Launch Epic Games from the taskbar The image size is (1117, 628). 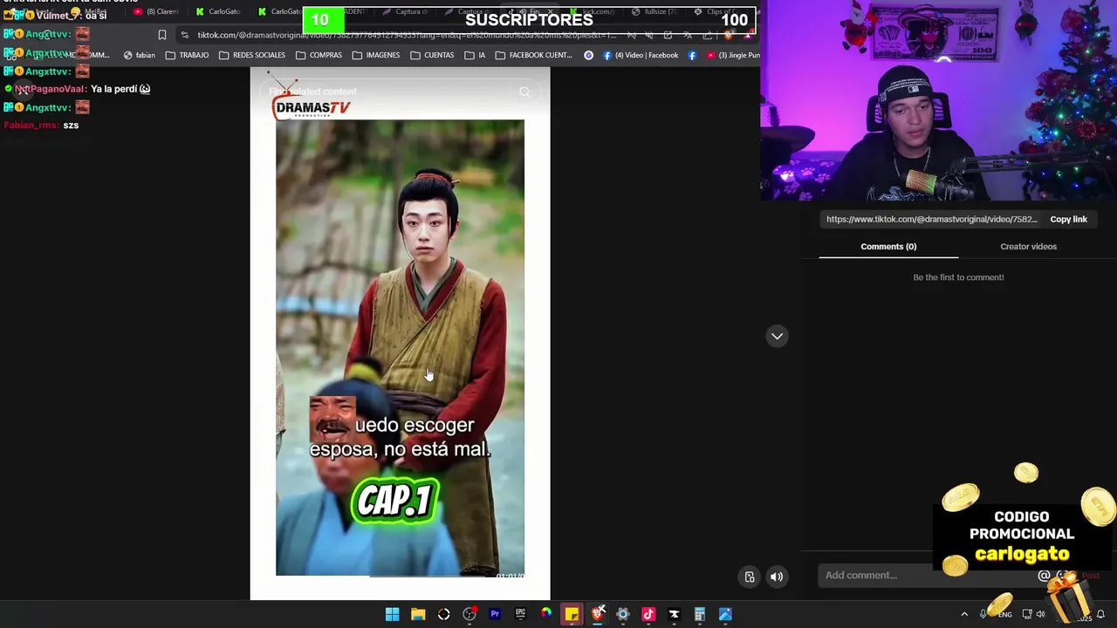tap(520, 614)
